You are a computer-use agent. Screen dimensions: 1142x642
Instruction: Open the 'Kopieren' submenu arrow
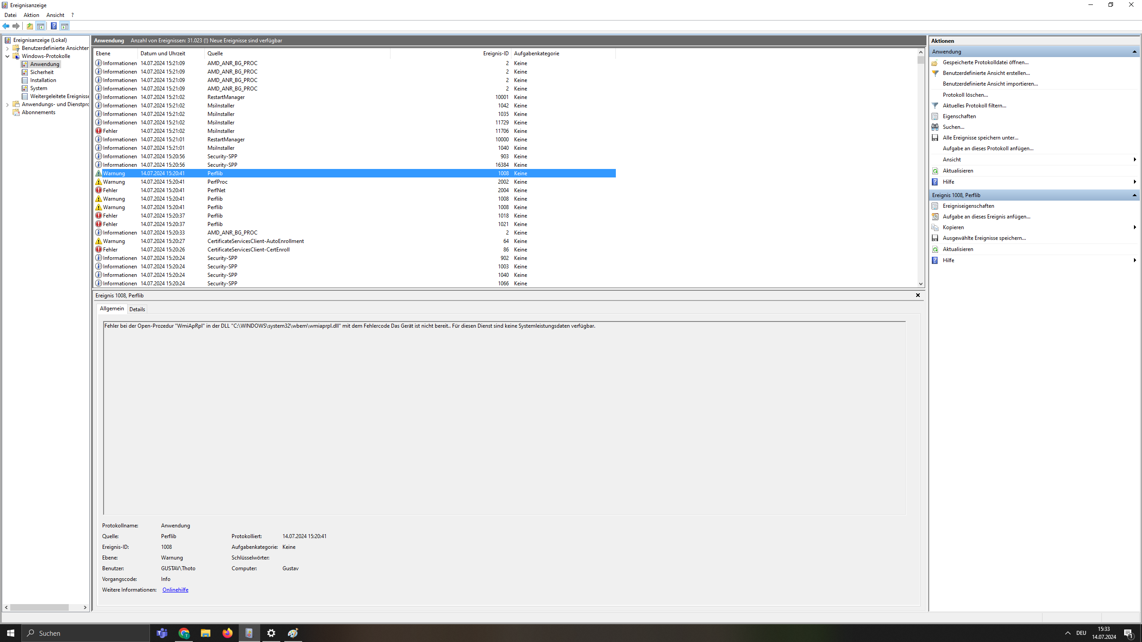click(x=1134, y=227)
